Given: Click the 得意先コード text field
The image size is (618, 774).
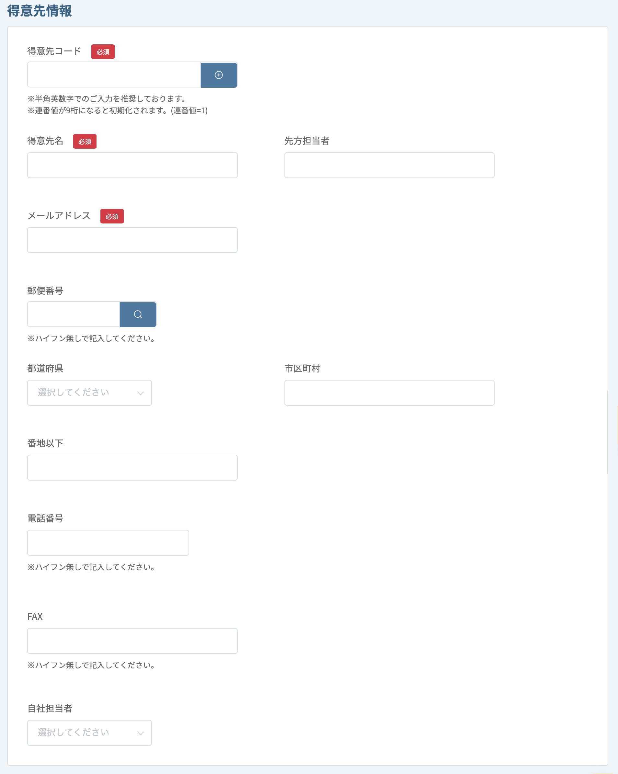Looking at the screenshot, I should (x=114, y=75).
